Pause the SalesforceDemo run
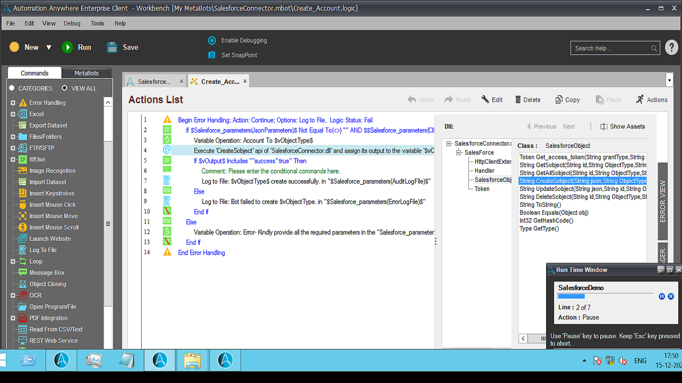 tap(662, 296)
